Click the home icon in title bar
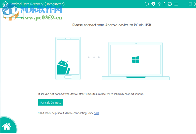The image size is (196, 134). 5,4
